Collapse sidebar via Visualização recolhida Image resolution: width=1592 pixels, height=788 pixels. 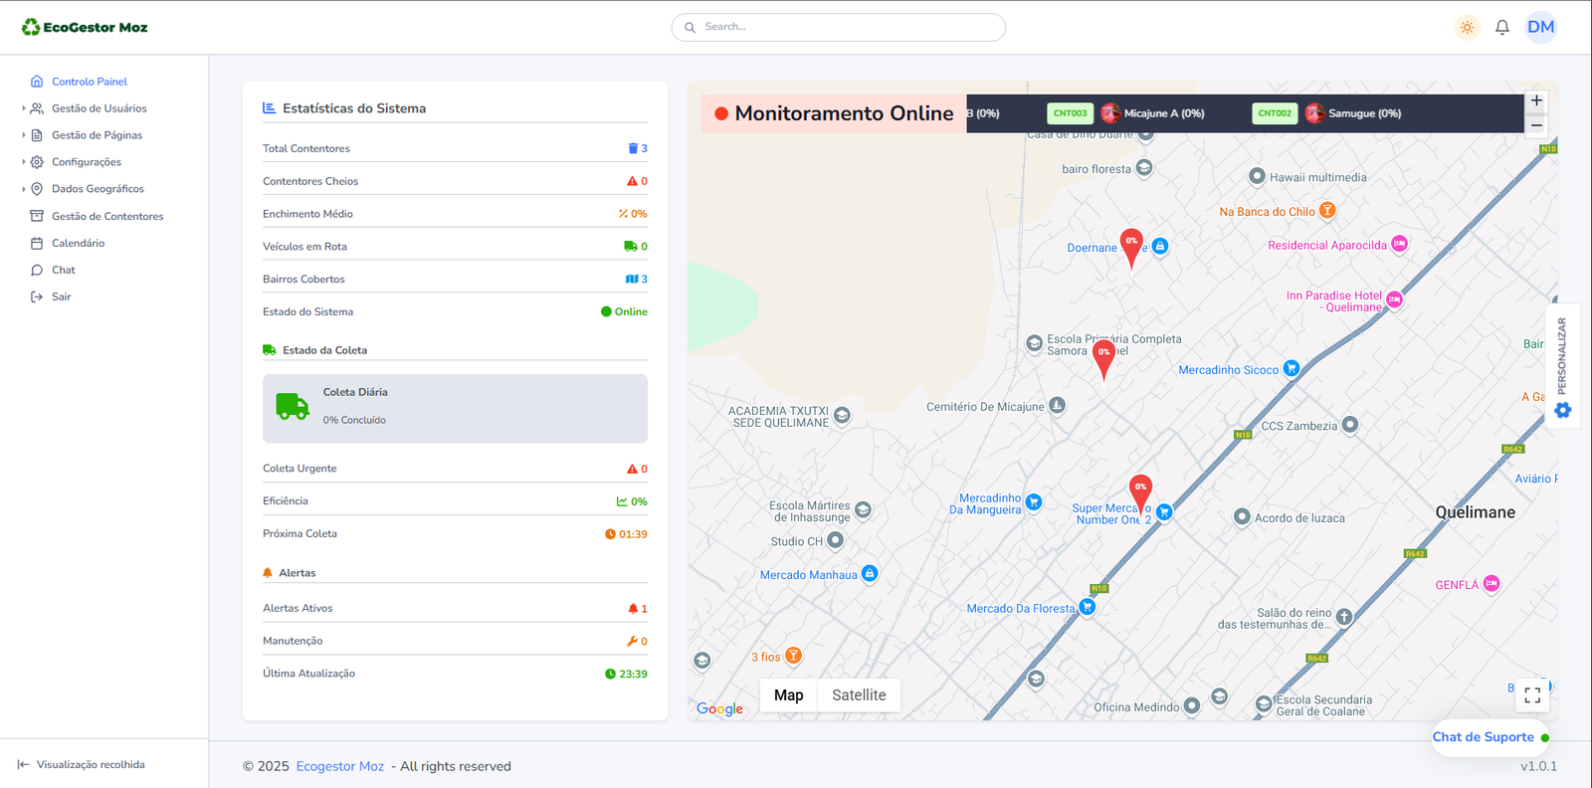pyautogui.click(x=81, y=765)
